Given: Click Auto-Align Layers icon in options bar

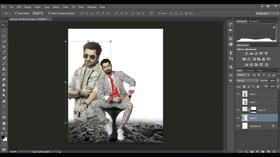Looking at the screenshot, I should pos(151,14).
